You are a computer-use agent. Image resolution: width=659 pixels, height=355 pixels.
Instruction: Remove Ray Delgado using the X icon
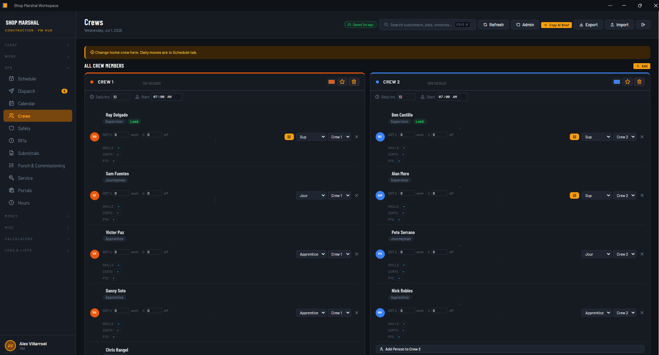[357, 137]
